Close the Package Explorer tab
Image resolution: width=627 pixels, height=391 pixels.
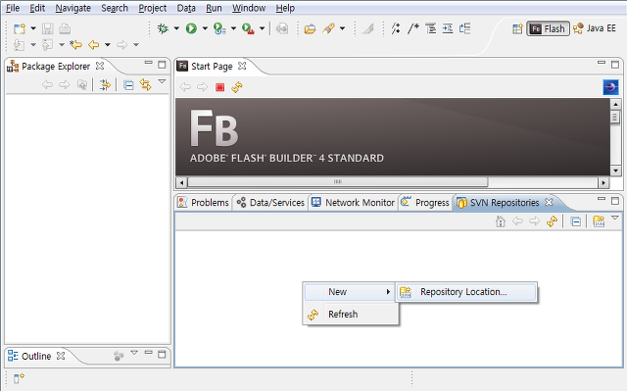pyautogui.click(x=100, y=66)
